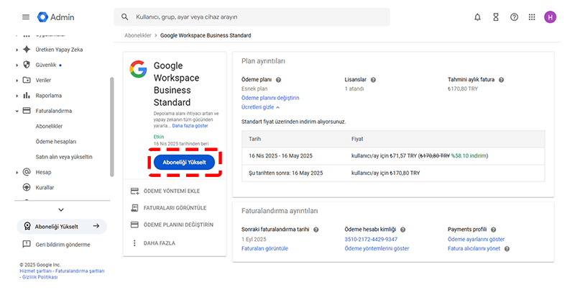Viewport: 575px width, 290px height.
Task: Collapse prices via Ücretleri gizle
Action: 260,107
